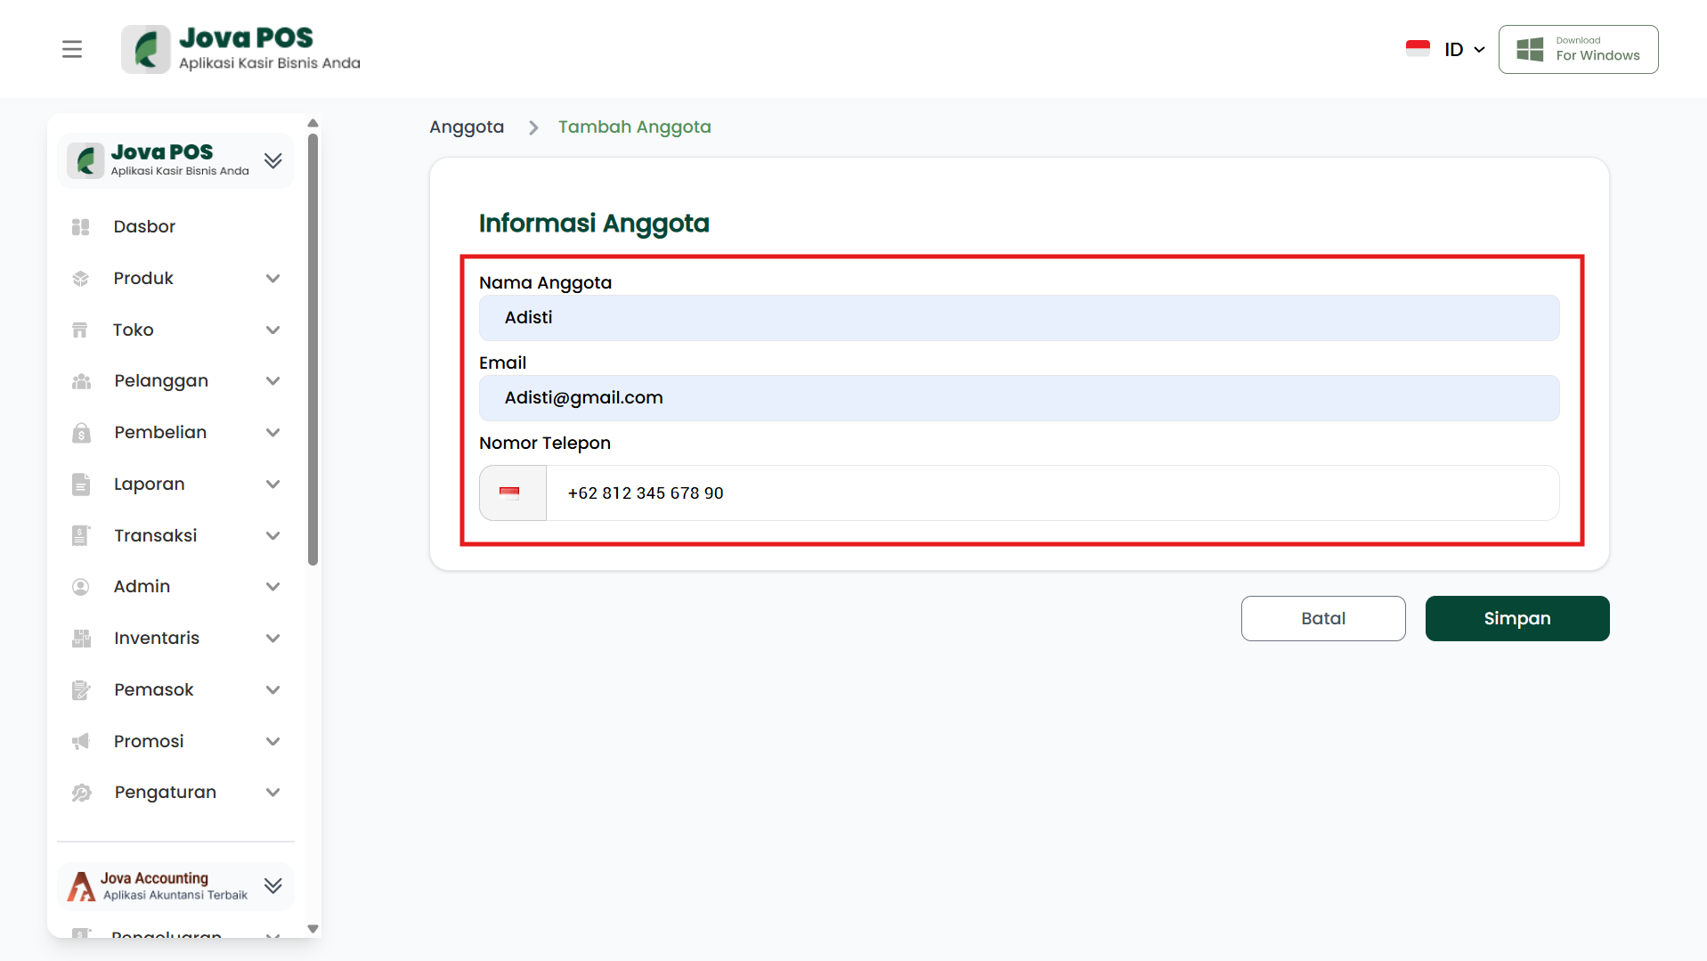
Task: Click the Promosi megaphone icon
Action: point(81,742)
